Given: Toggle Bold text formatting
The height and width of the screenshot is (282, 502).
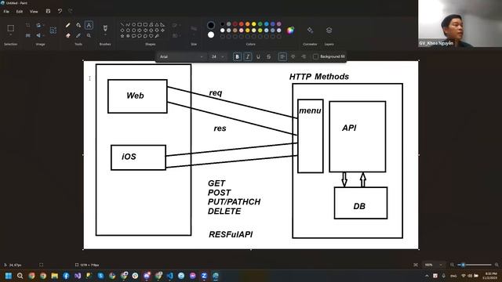Looking at the screenshot, I should pos(237,56).
